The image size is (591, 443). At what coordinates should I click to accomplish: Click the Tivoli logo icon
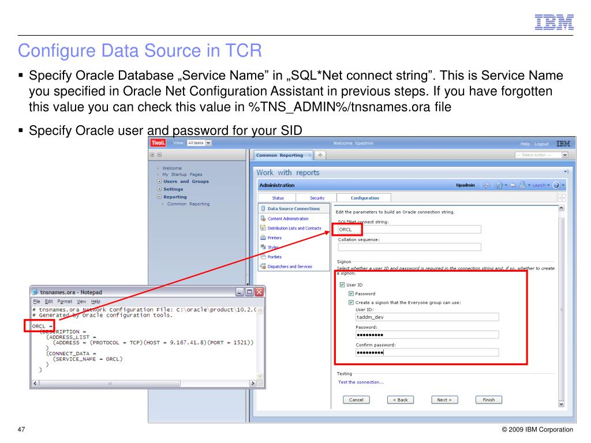coord(158,143)
